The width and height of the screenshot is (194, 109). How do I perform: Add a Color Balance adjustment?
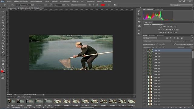tap(162, 30)
